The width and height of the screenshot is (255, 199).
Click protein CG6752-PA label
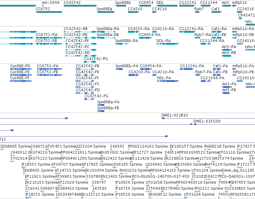(x=47, y=66)
